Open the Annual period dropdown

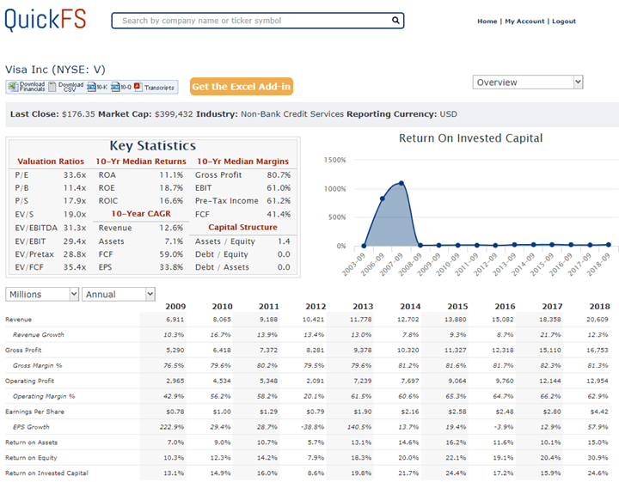click(x=119, y=294)
